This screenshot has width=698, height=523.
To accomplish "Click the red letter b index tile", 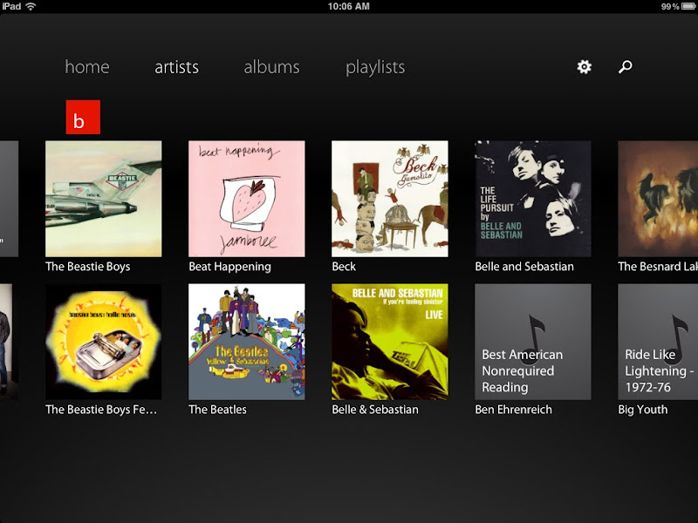I will pyautogui.click(x=83, y=117).
